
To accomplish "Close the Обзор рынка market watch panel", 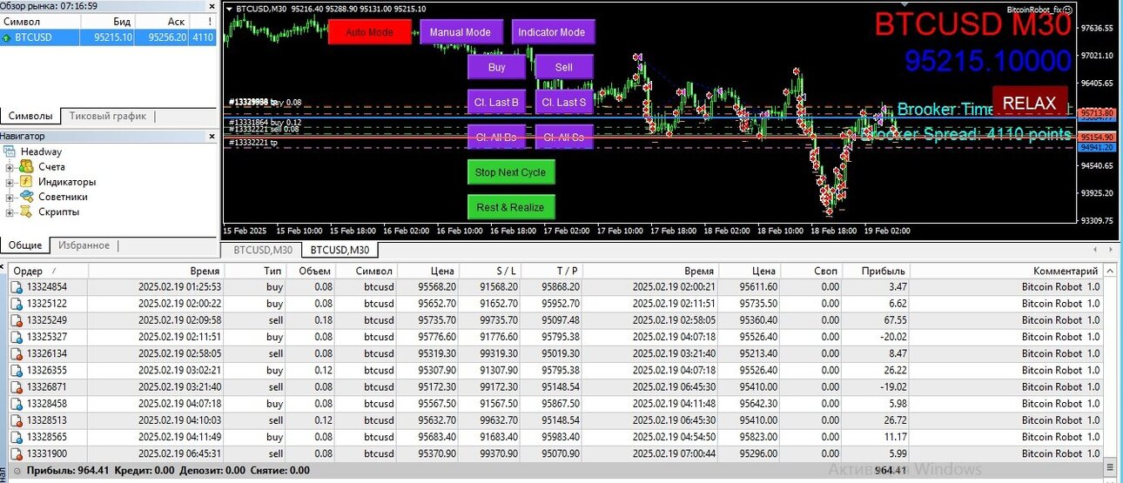I will (x=212, y=6).
